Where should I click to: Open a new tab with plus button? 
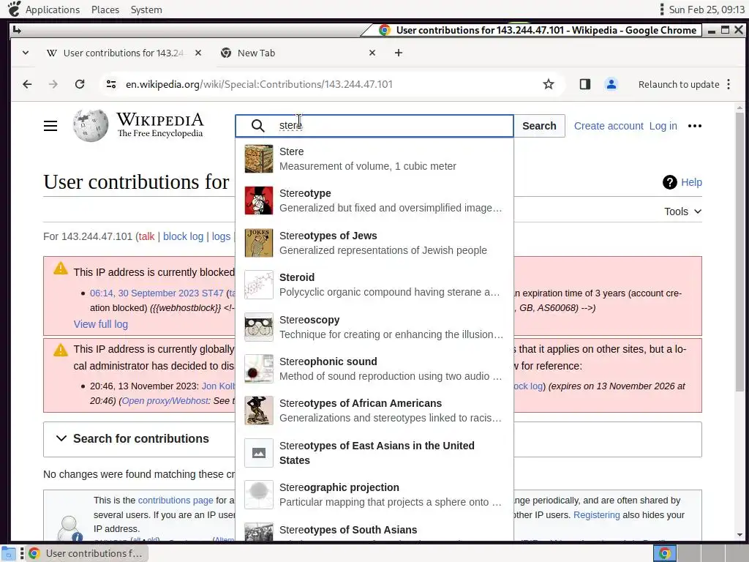(399, 53)
